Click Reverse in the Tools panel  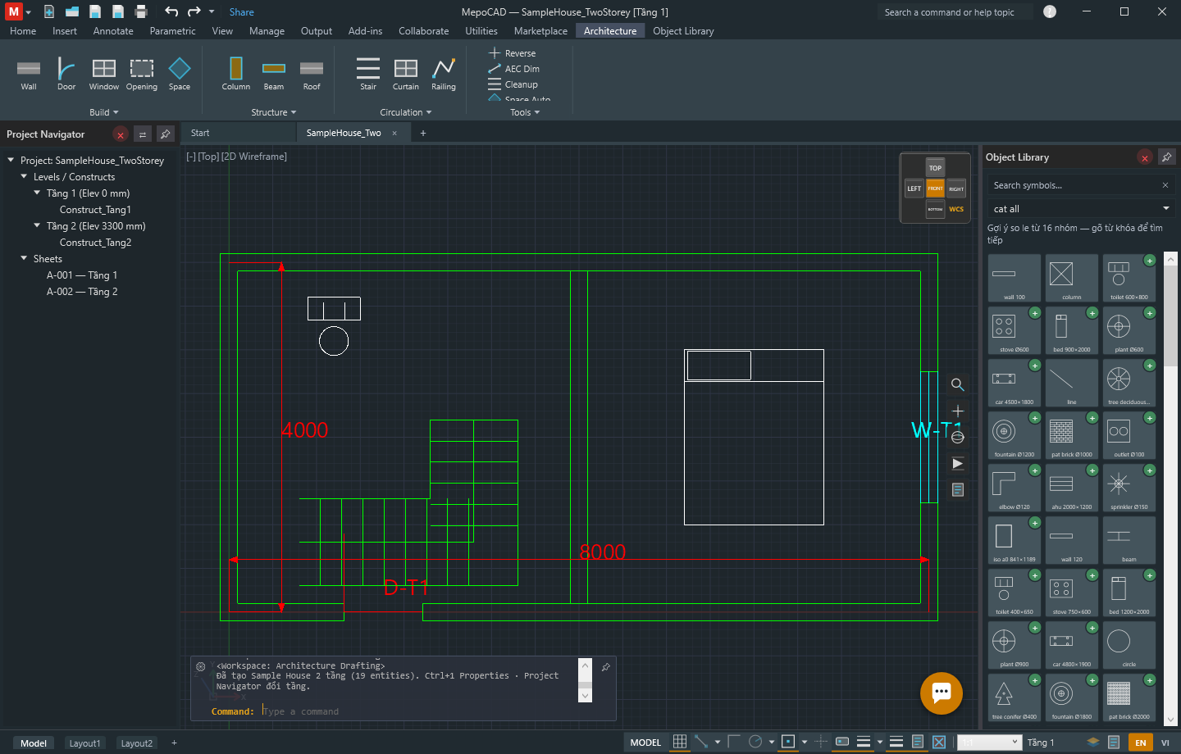tap(513, 53)
